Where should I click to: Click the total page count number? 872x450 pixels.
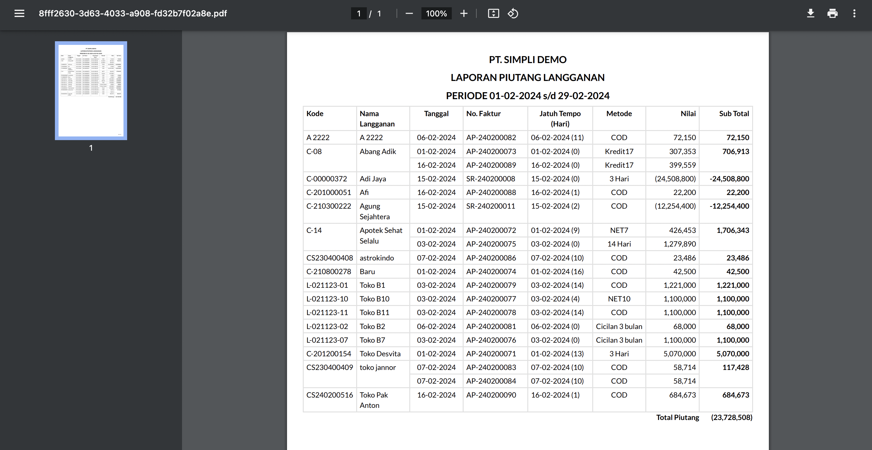(379, 14)
